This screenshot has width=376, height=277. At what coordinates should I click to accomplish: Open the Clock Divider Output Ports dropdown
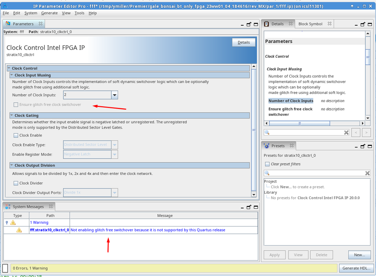pos(115,193)
